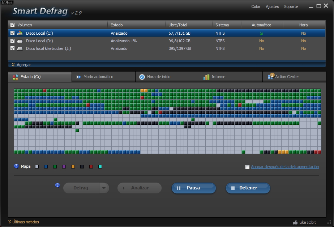Click the Like IObit link
This screenshot has width=334, height=227.
[x=308, y=222]
